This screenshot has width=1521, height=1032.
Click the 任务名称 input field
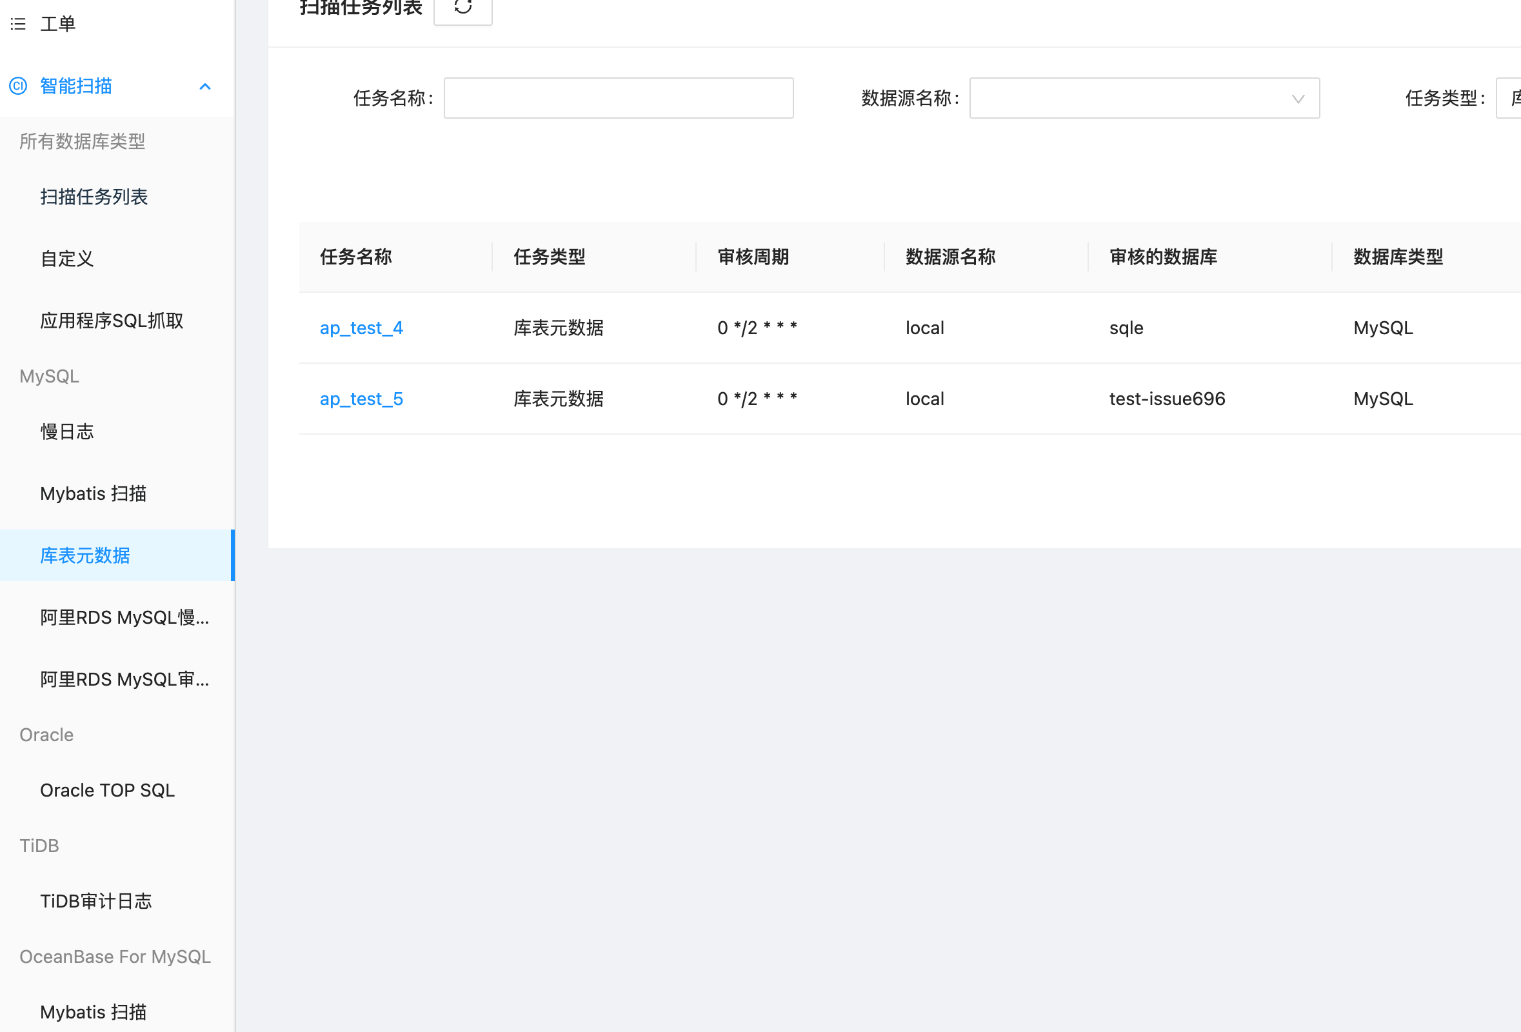coord(618,97)
